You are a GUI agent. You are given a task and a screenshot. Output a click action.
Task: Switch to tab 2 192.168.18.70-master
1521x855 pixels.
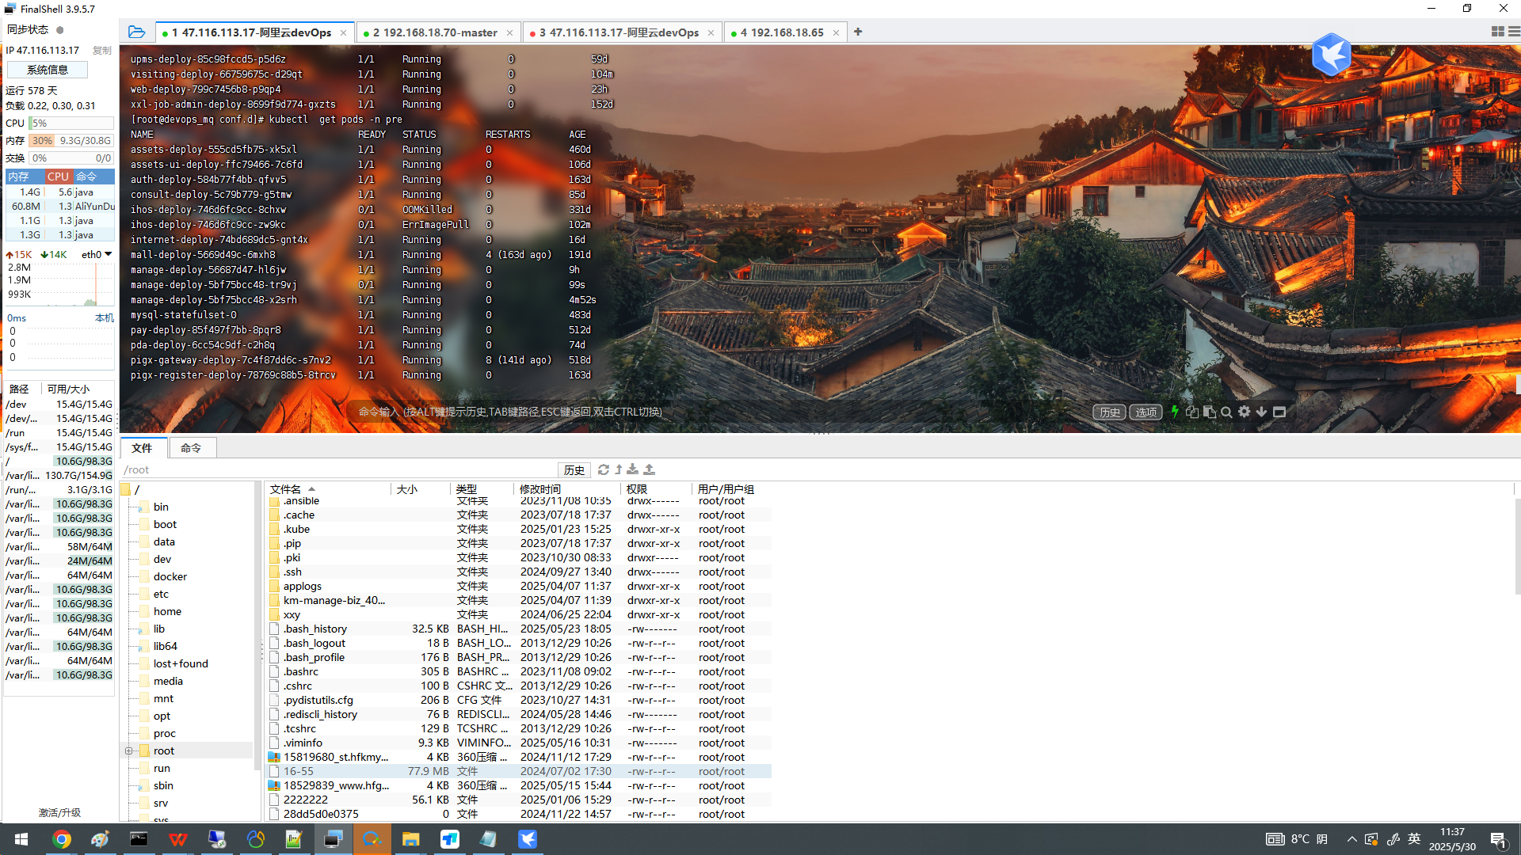[435, 32]
